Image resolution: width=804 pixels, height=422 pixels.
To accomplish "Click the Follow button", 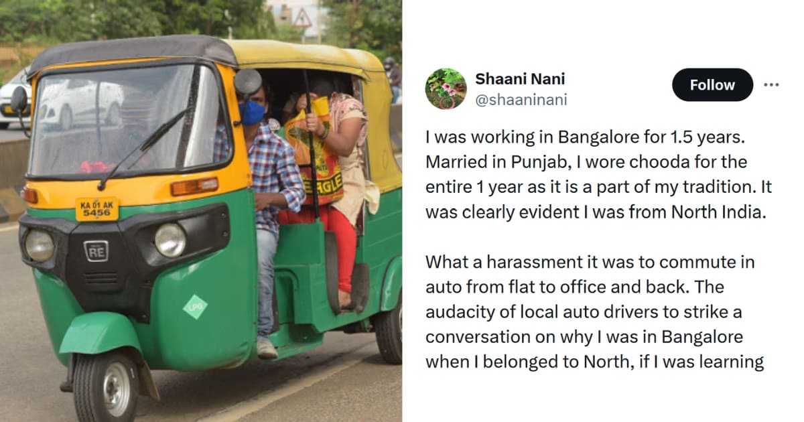I will pyautogui.click(x=712, y=85).
